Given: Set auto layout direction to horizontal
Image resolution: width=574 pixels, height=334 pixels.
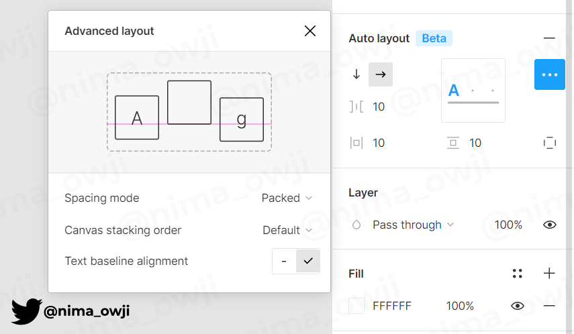Looking at the screenshot, I should (381, 74).
